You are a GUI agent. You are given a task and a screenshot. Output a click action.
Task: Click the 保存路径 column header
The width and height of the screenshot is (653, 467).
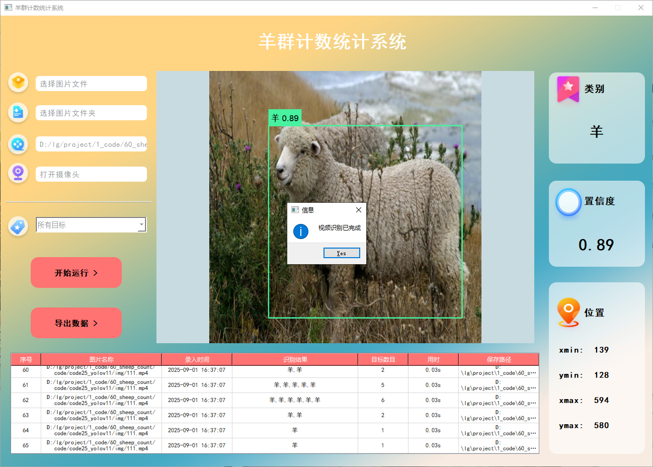pyautogui.click(x=499, y=359)
